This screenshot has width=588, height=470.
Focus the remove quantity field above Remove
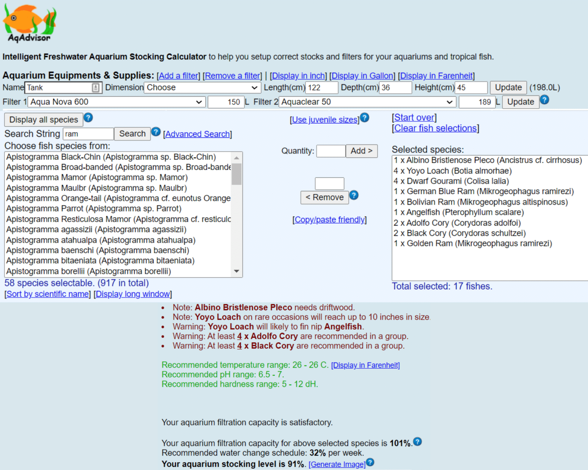coord(330,183)
